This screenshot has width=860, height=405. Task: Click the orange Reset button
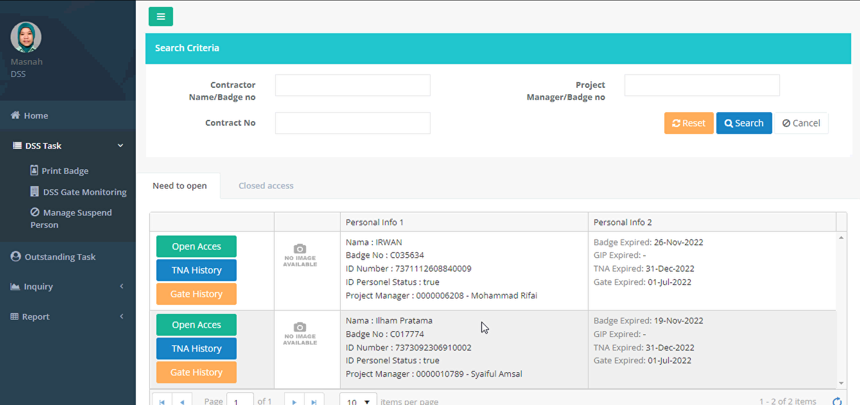[688, 123]
